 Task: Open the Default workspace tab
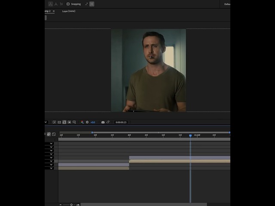(x=227, y=4)
